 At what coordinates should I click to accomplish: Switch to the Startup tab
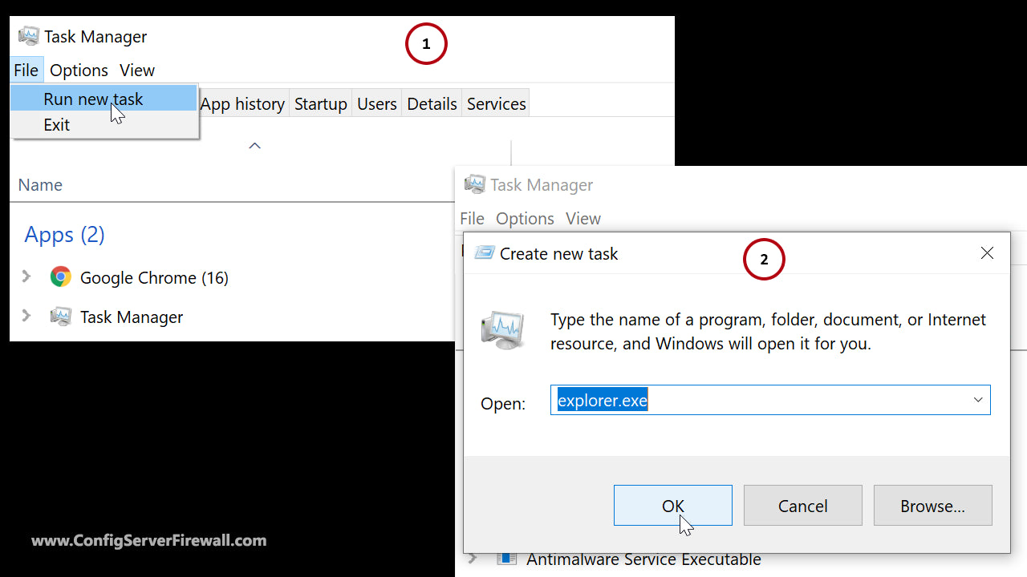(320, 103)
